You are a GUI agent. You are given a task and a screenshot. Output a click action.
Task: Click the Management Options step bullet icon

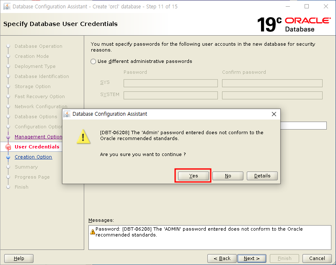pos(8,137)
